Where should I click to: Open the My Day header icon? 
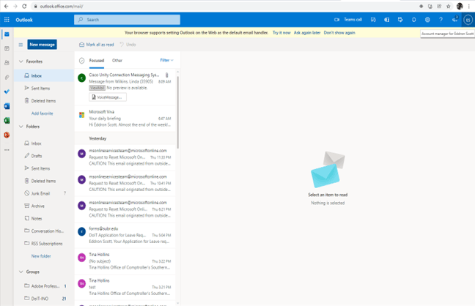point(400,20)
